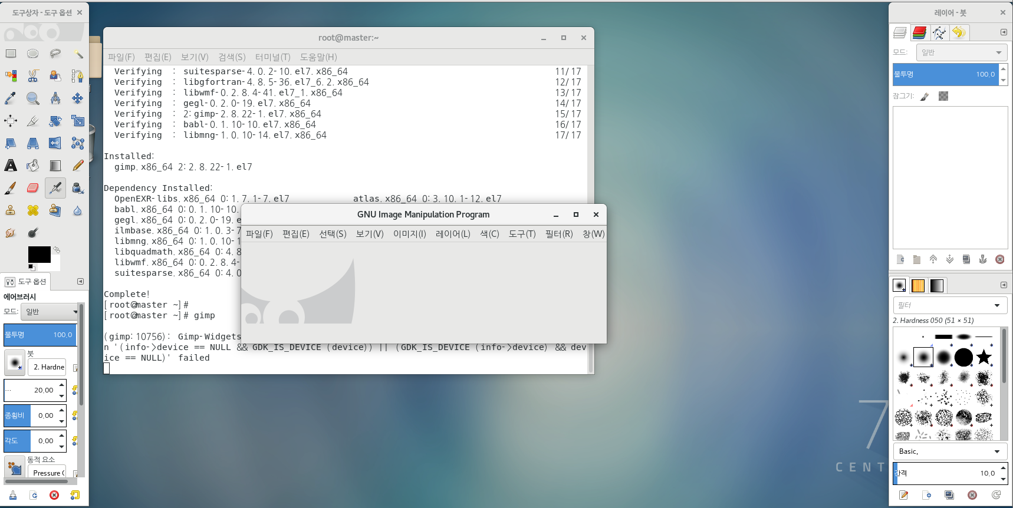Select the Fuzzy Select magic wand tool
This screenshot has width=1013, height=508.
[78, 54]
